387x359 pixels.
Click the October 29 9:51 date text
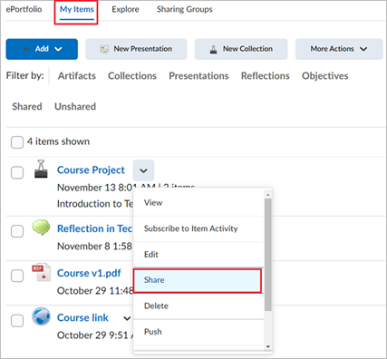(x=95, y=335)
